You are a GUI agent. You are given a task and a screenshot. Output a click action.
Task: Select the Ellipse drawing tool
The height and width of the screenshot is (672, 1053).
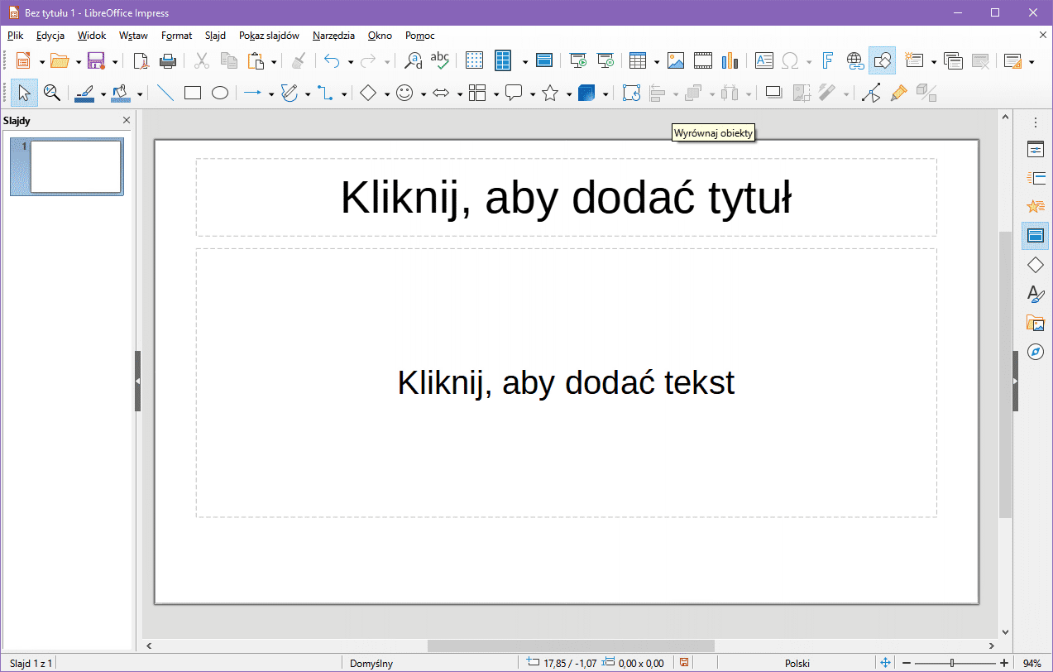[219, 94]
